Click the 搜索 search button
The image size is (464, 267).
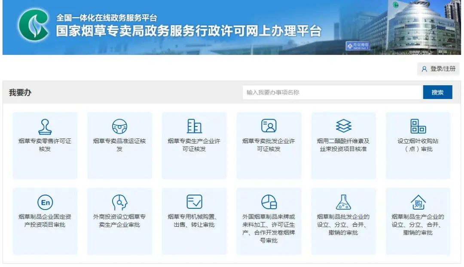tap(437, 92)
